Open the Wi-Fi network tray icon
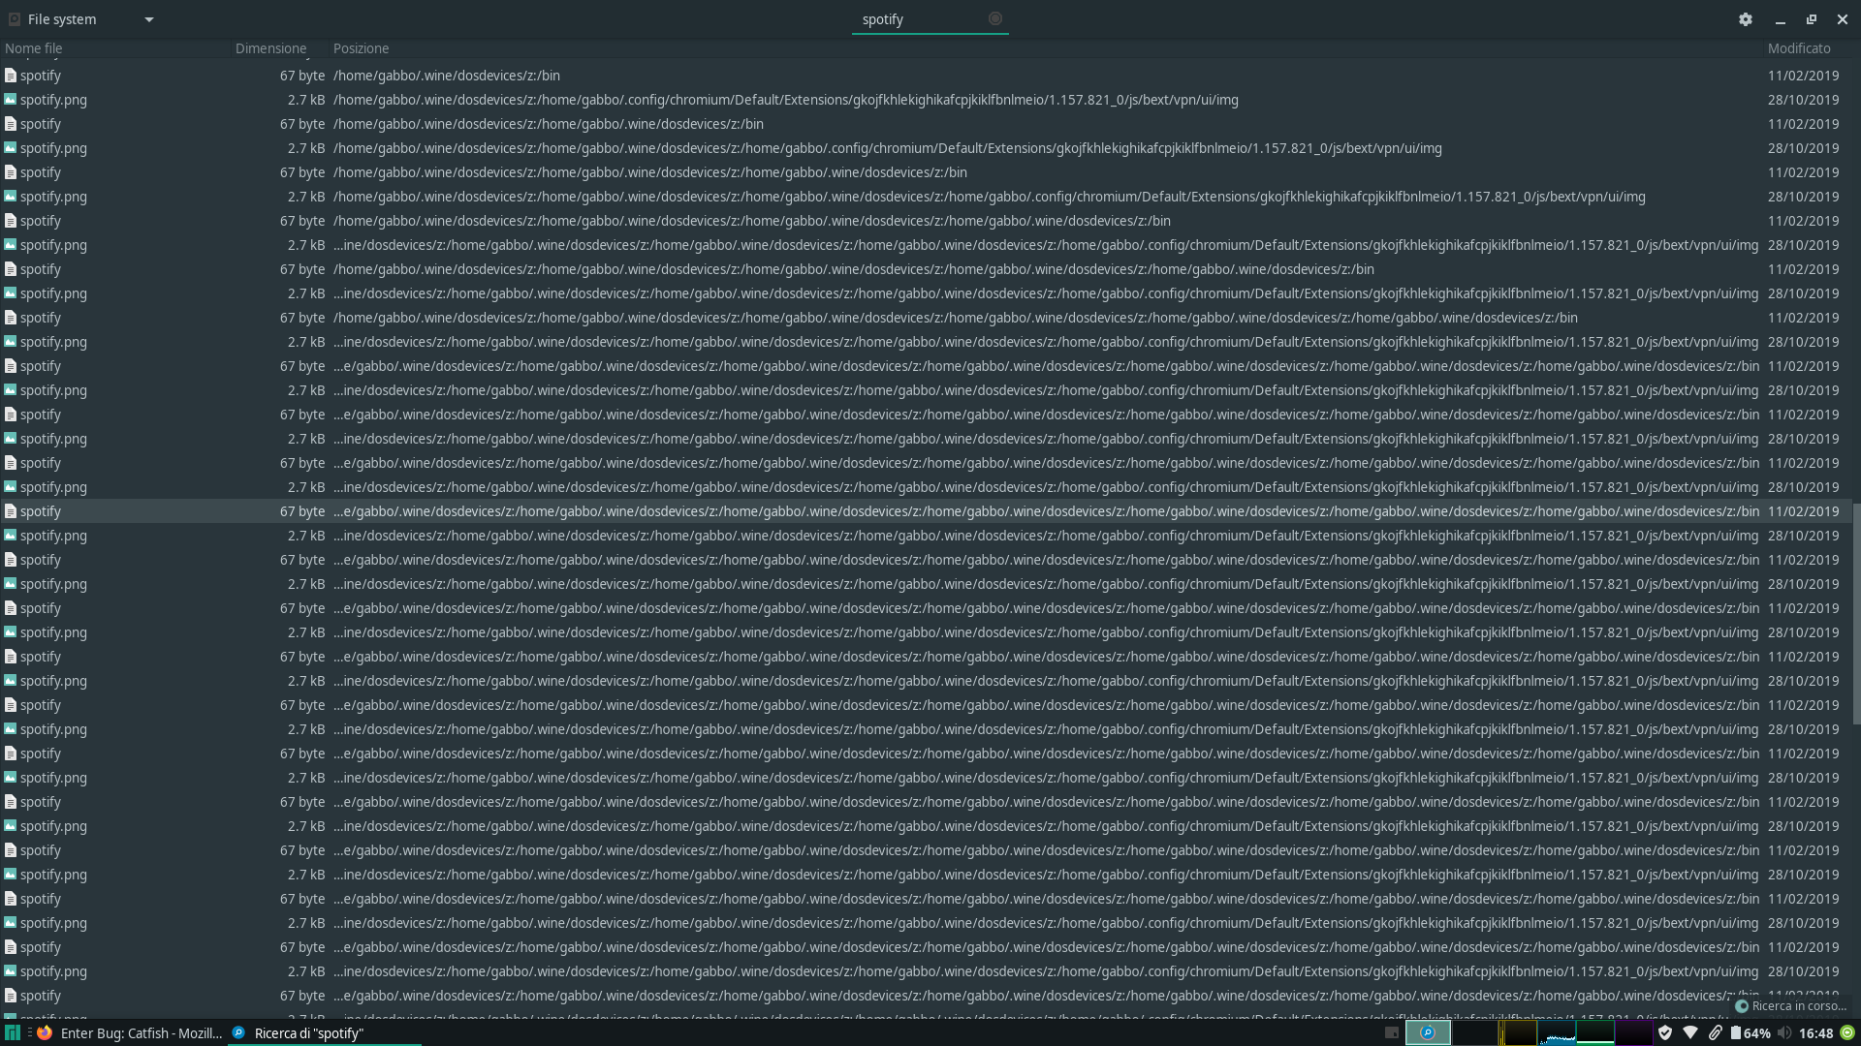 click(x=1690, y=1032)
